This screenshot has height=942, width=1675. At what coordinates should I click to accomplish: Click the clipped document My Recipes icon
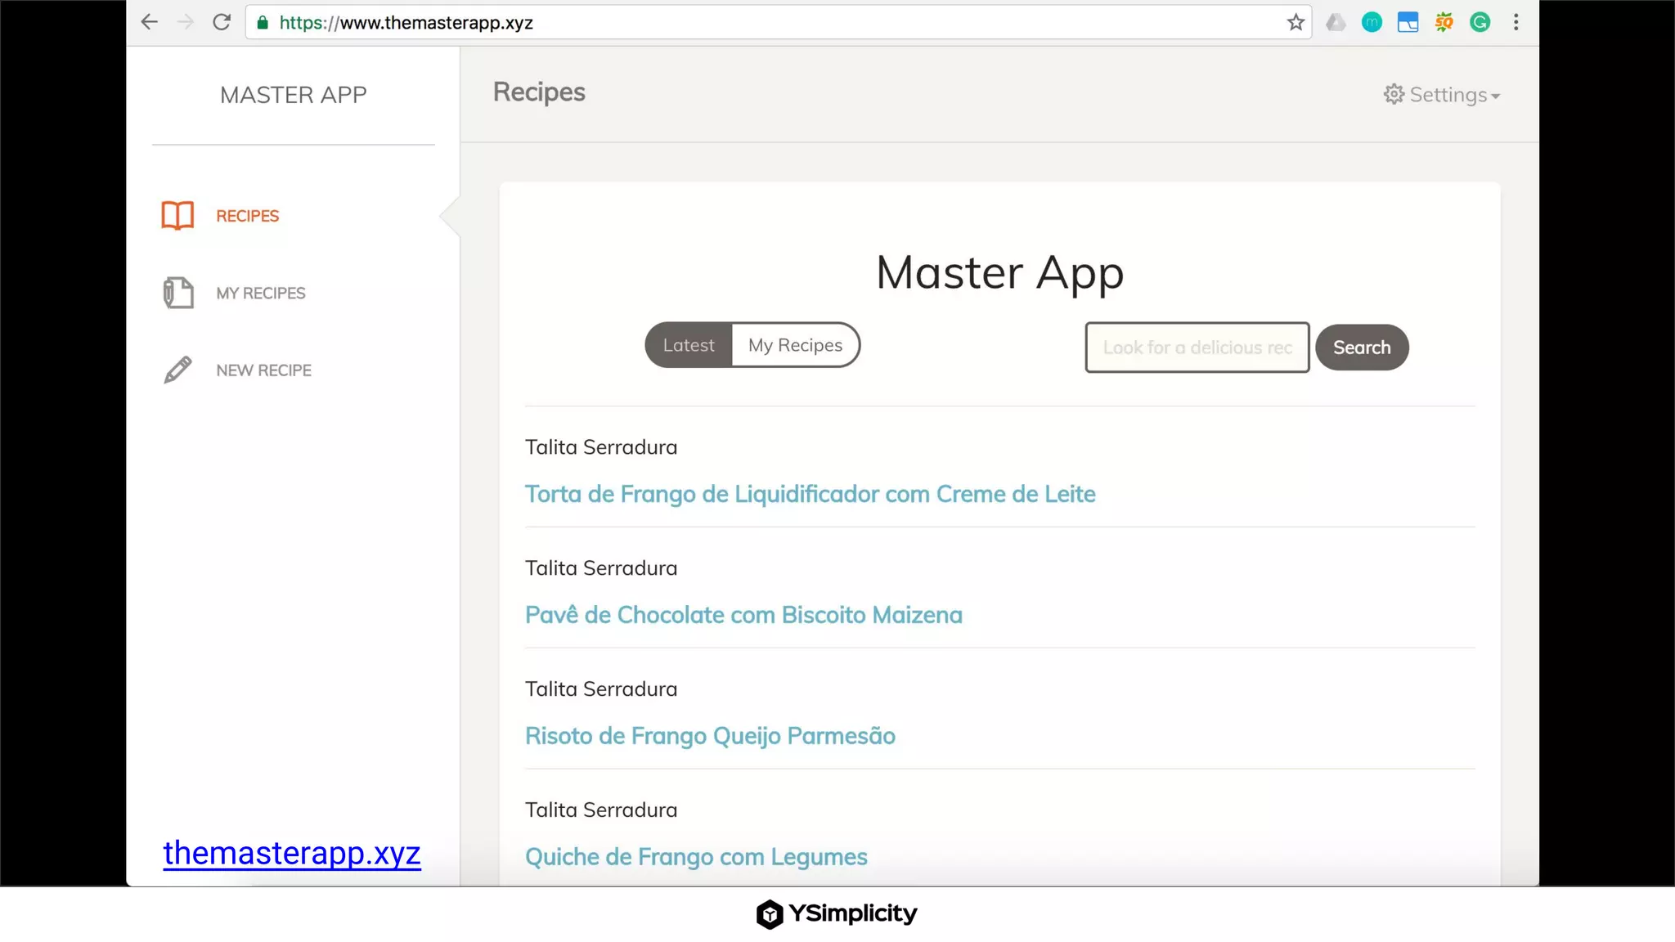(x=177, y=293)
